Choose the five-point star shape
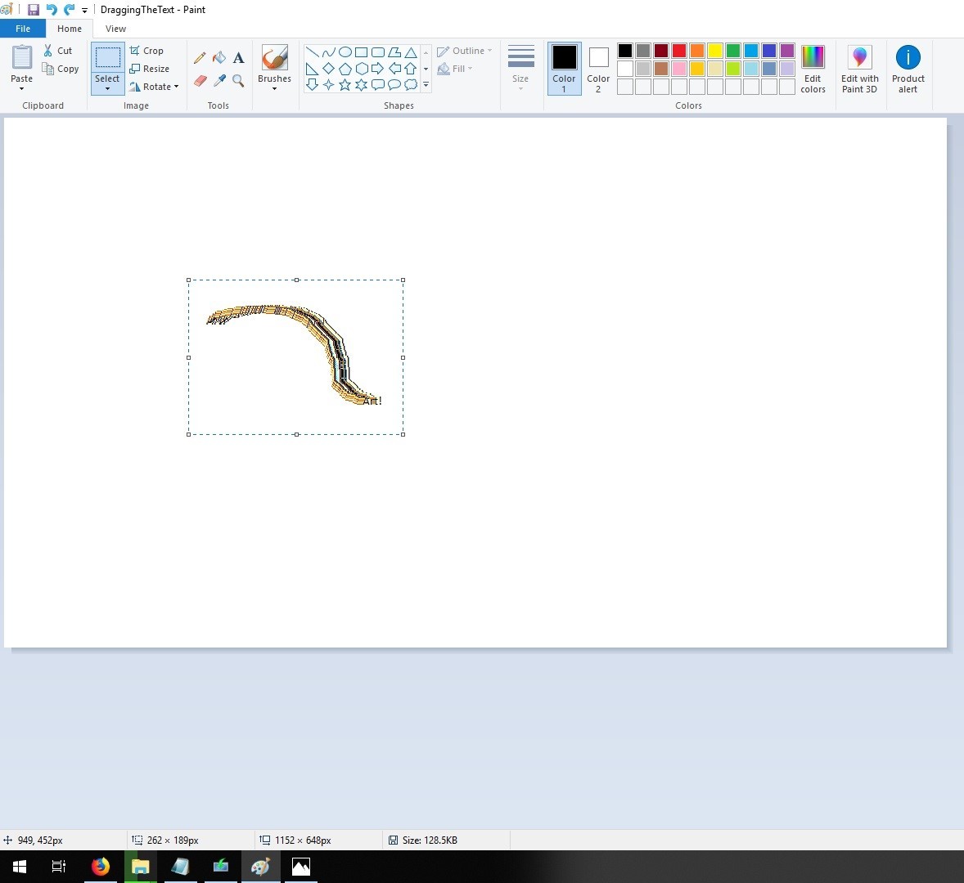This screenshot has height=883, width=964. tap(345, 85)
